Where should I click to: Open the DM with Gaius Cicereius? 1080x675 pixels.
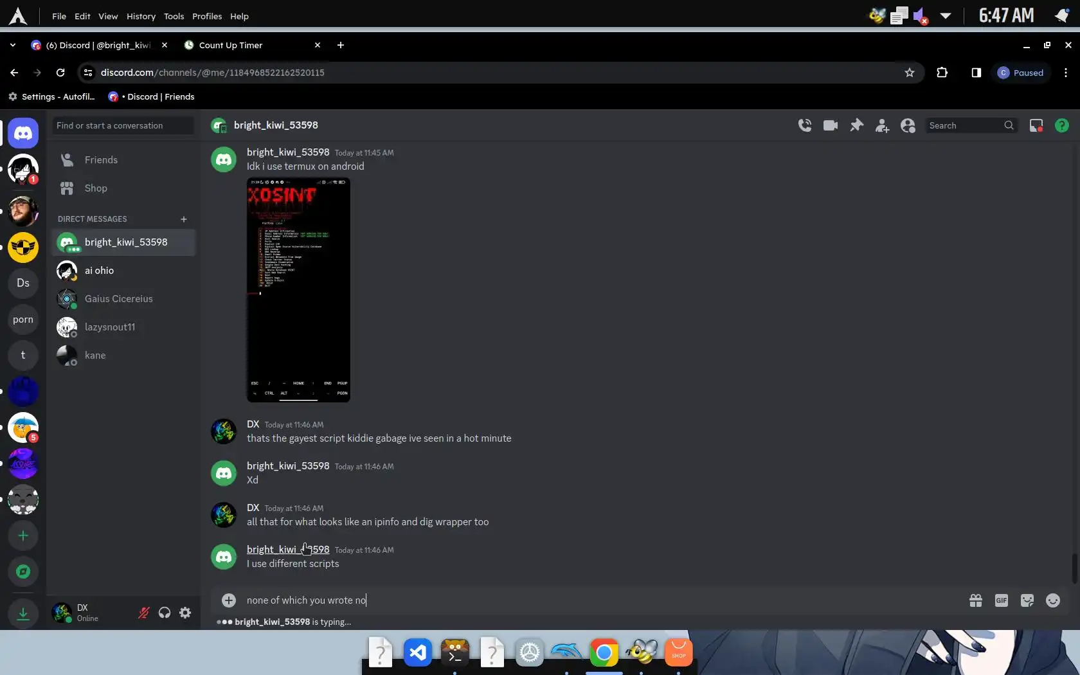pyautogui.click(x=123, y=299)
